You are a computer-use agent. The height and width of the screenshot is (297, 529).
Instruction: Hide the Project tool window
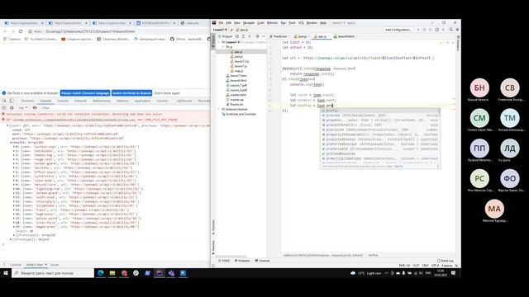click(264, 36)
